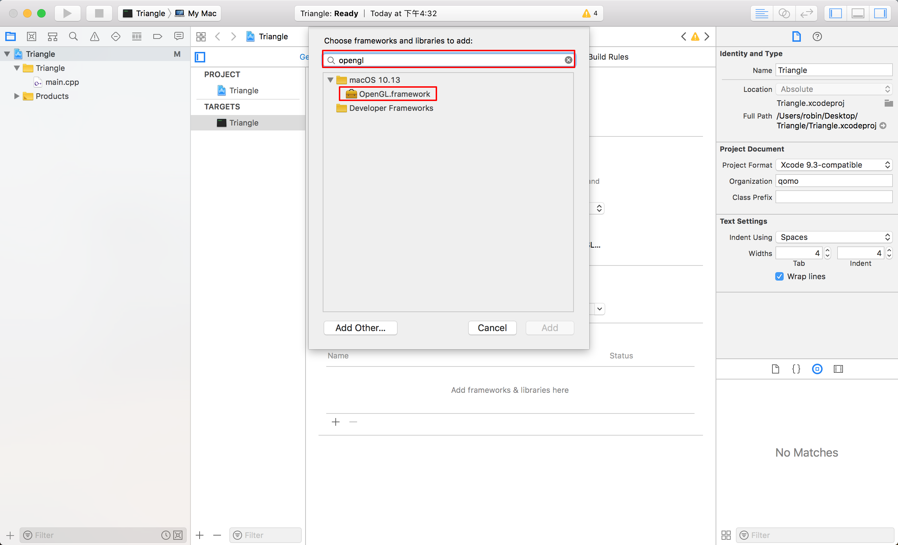Screen dimensions: 898x545
Task: Expand the Products folder
Action: [x=17, y=96]
